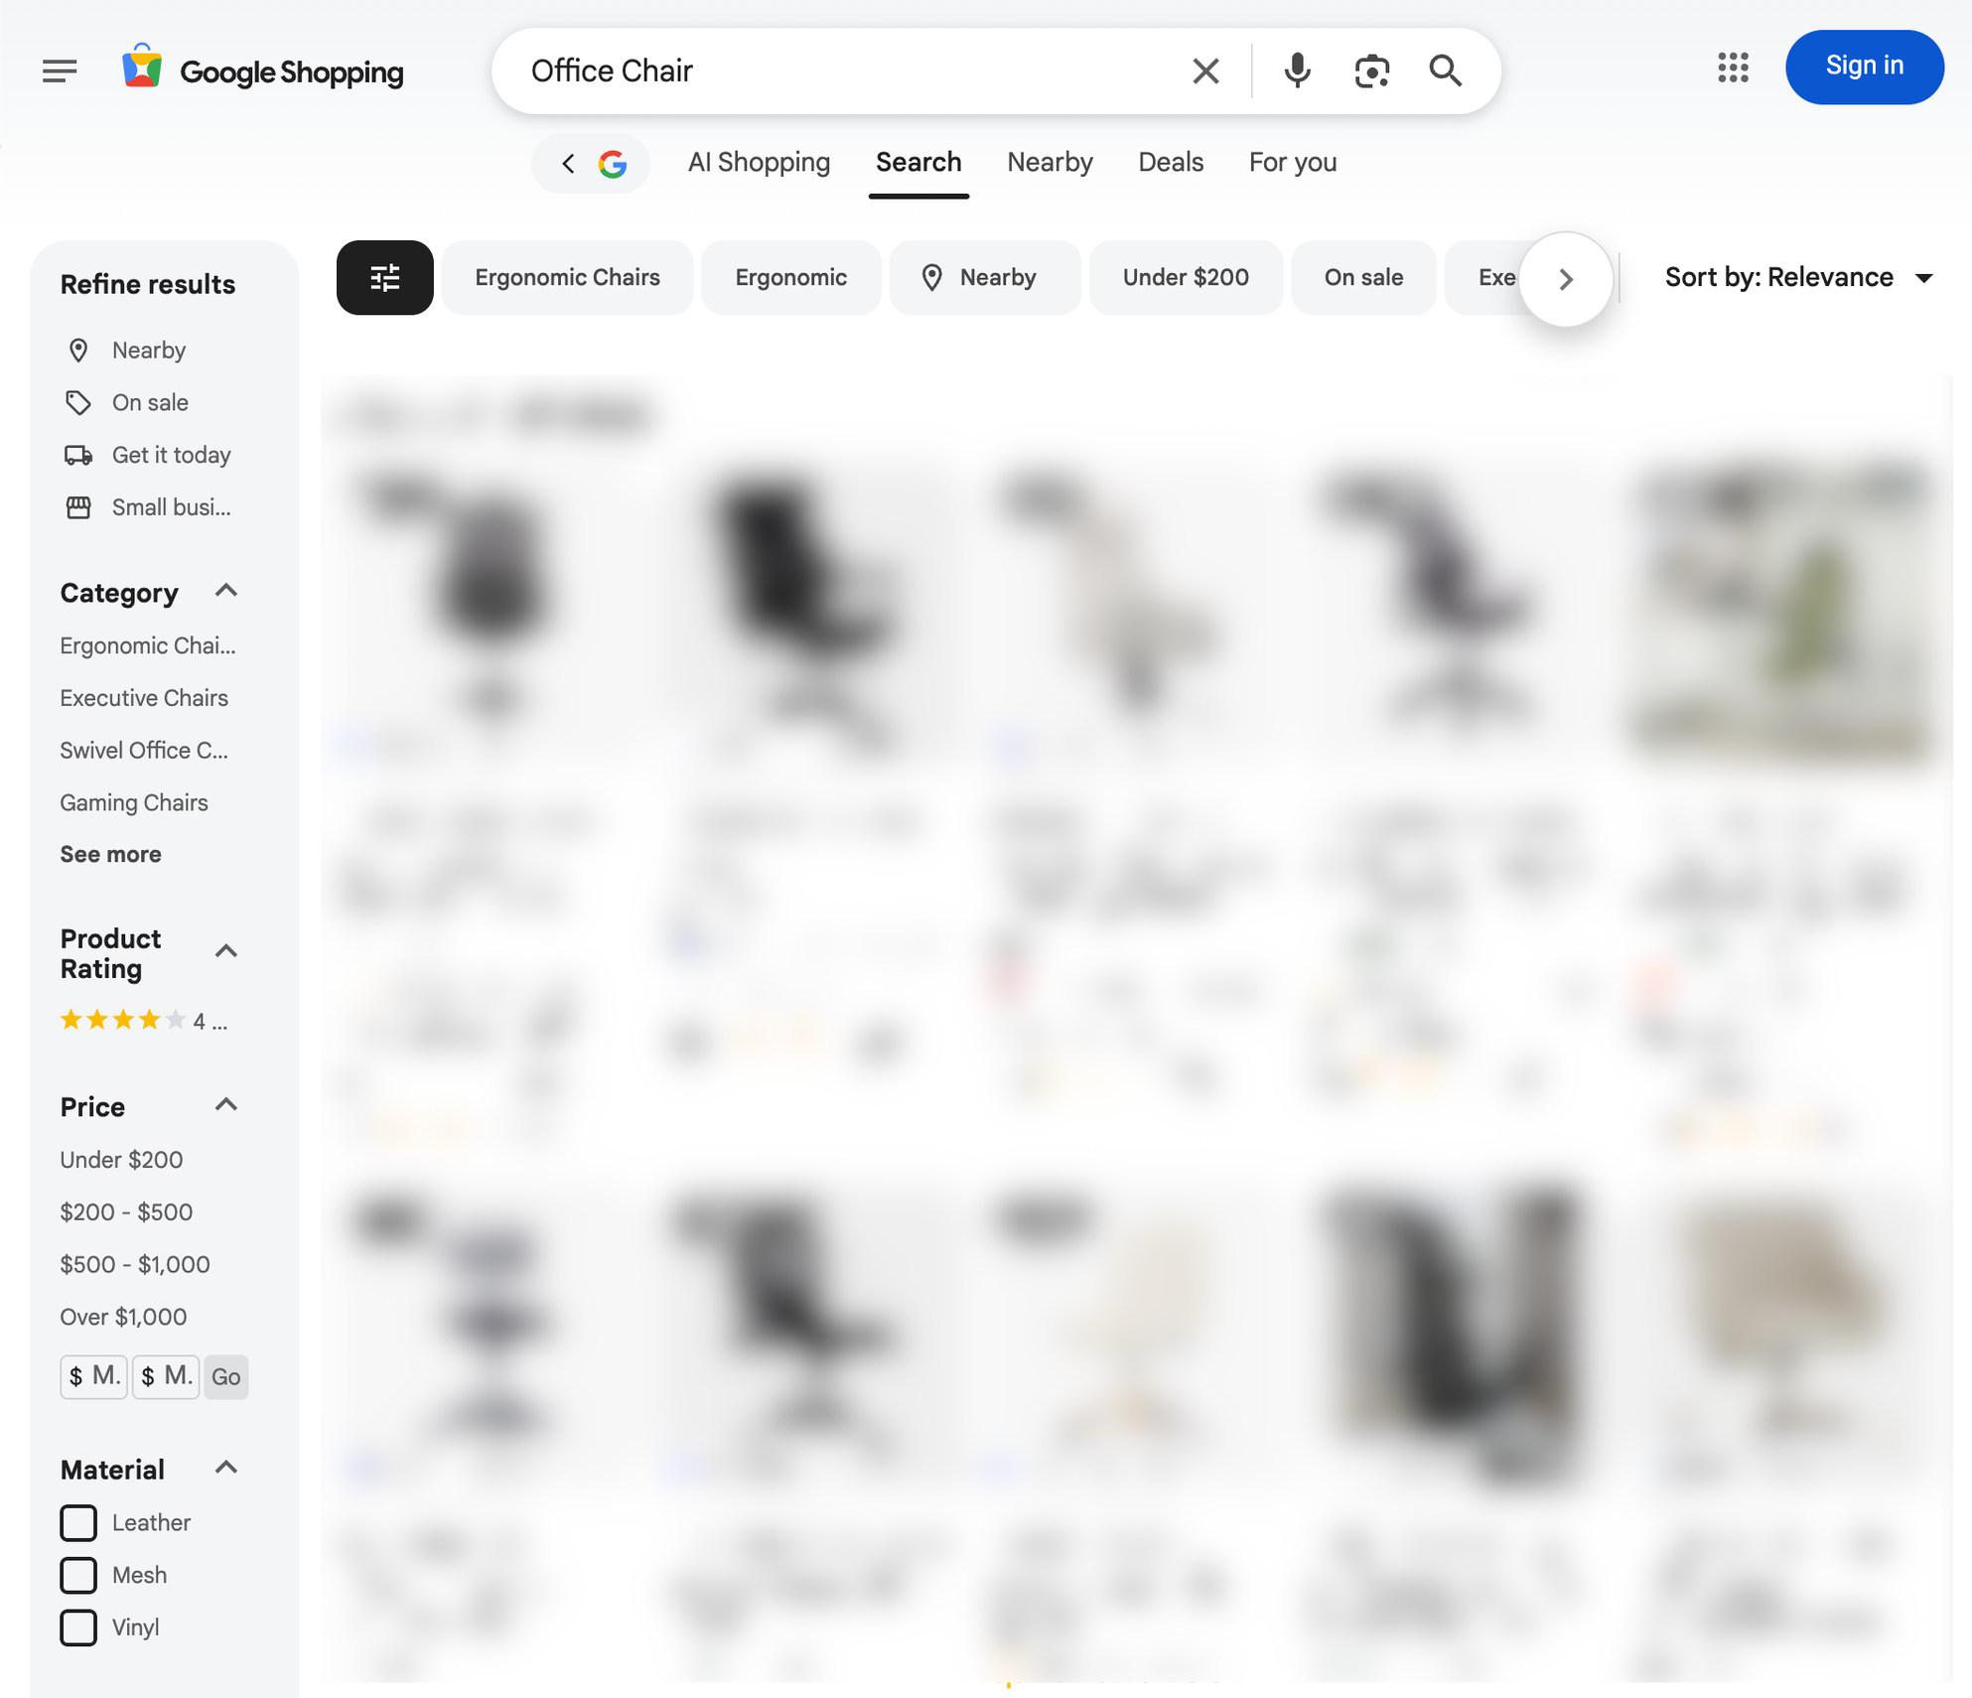Open the Google apps grid
1972x1698 pixels.
pyautogui.click(x=1733, y=68)
